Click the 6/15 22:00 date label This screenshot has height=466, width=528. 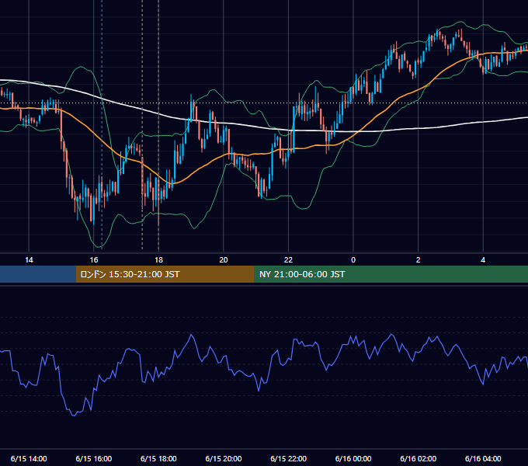coord(289,458)
